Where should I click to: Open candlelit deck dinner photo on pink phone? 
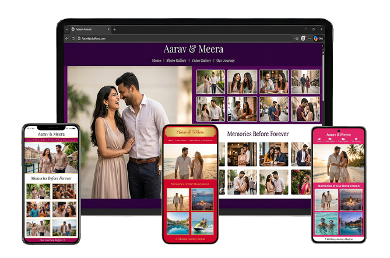[x=351, y=200]
